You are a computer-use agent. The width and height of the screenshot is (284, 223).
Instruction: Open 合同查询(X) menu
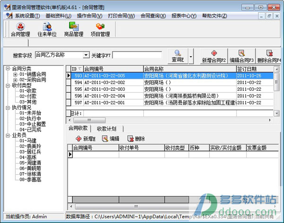tap(153, 16)
